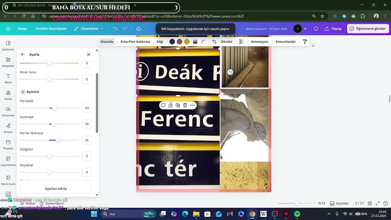This screenshot has height=220, width=391.
Task: Redo the last undone action
Action: coord(125,29)
